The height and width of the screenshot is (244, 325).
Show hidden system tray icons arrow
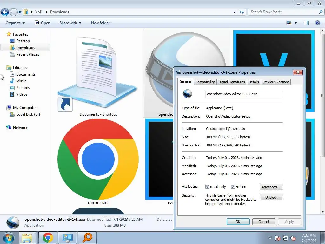[270, 238]
